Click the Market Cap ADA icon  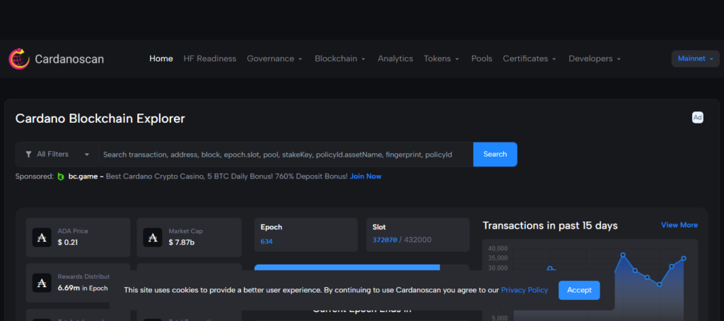pyautogui.click(x=153, y=237)
